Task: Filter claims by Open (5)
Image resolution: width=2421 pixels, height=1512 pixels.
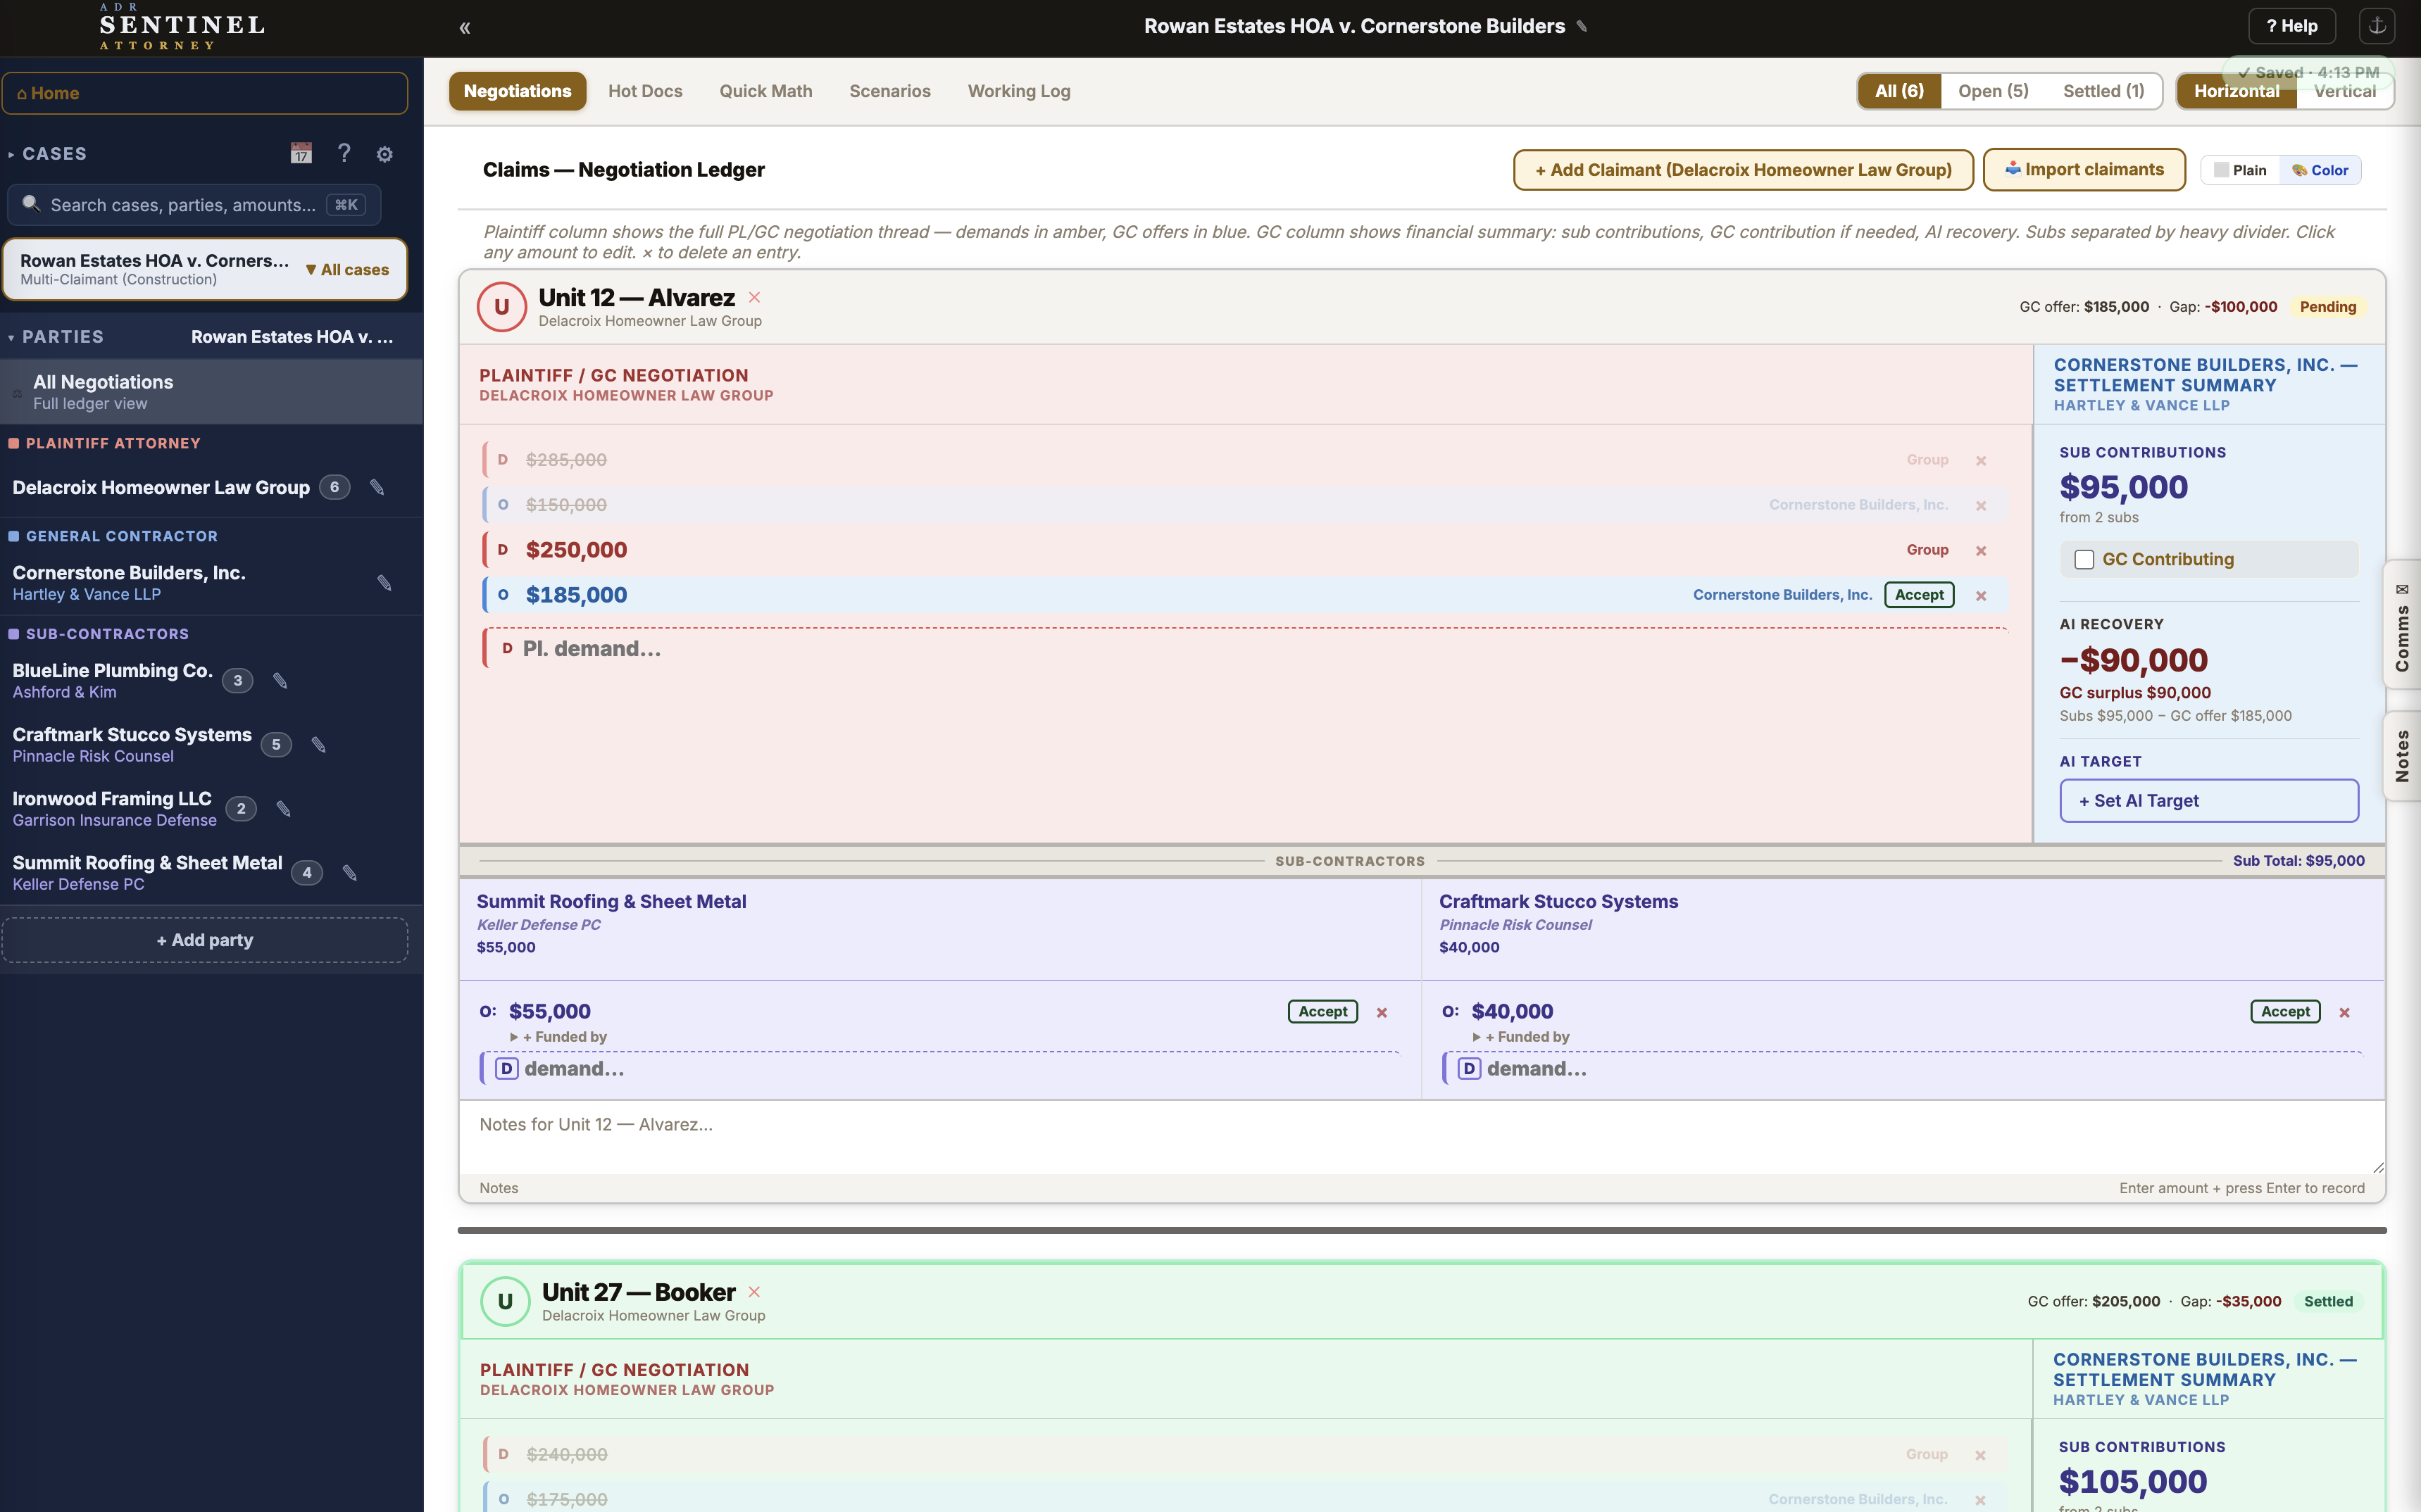Action: (1993, 91)
